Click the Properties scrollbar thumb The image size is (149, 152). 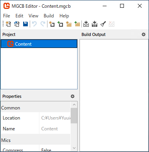(74, 116)
